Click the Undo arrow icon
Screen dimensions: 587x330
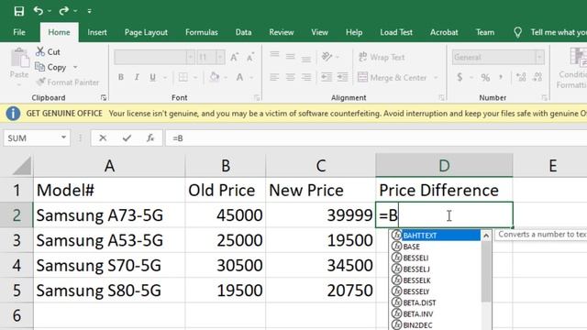(39, 10)
